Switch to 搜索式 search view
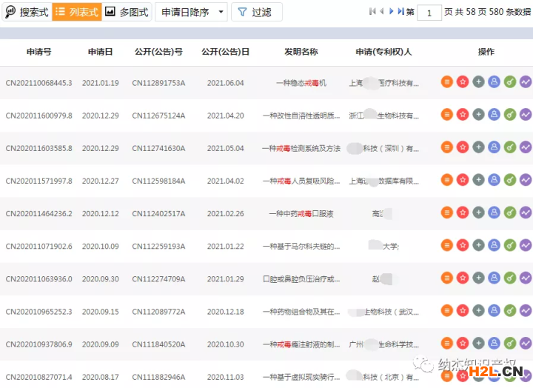This screenshot has width=533, height=388. [x=27, y=12]
